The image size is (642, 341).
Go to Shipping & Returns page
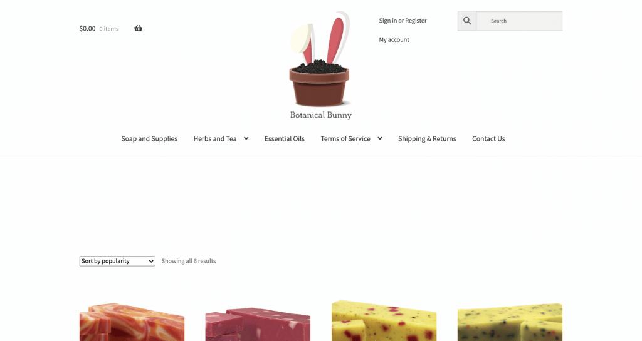coord(427,139)
